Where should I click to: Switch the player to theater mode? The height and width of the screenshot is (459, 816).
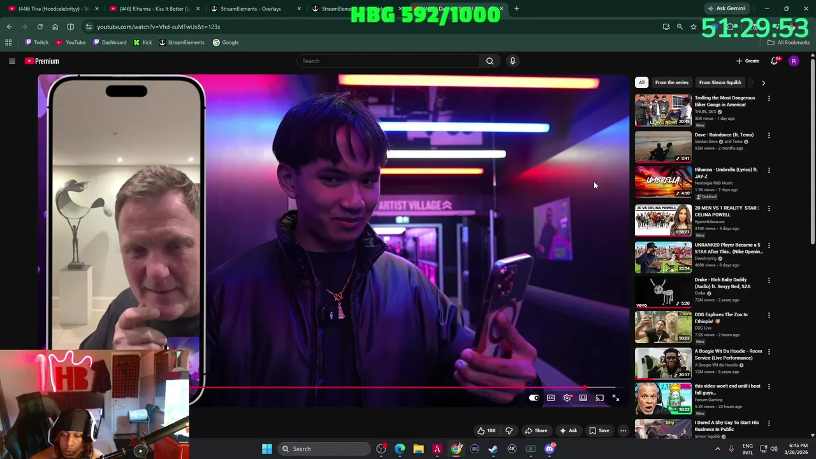[x=583, y=398]
